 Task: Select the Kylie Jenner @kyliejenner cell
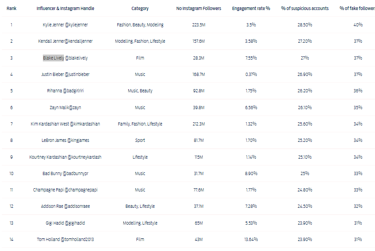[65, 25]
